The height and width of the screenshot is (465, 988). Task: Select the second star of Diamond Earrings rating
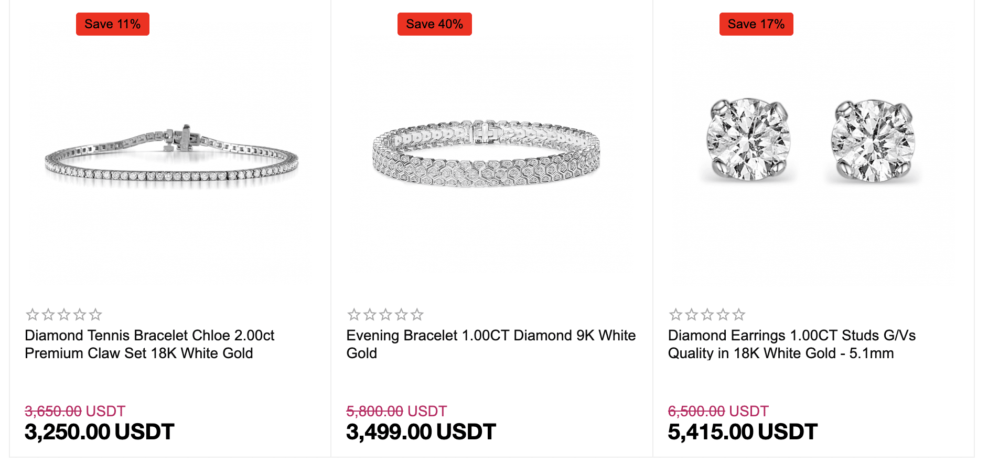(691, 315)
